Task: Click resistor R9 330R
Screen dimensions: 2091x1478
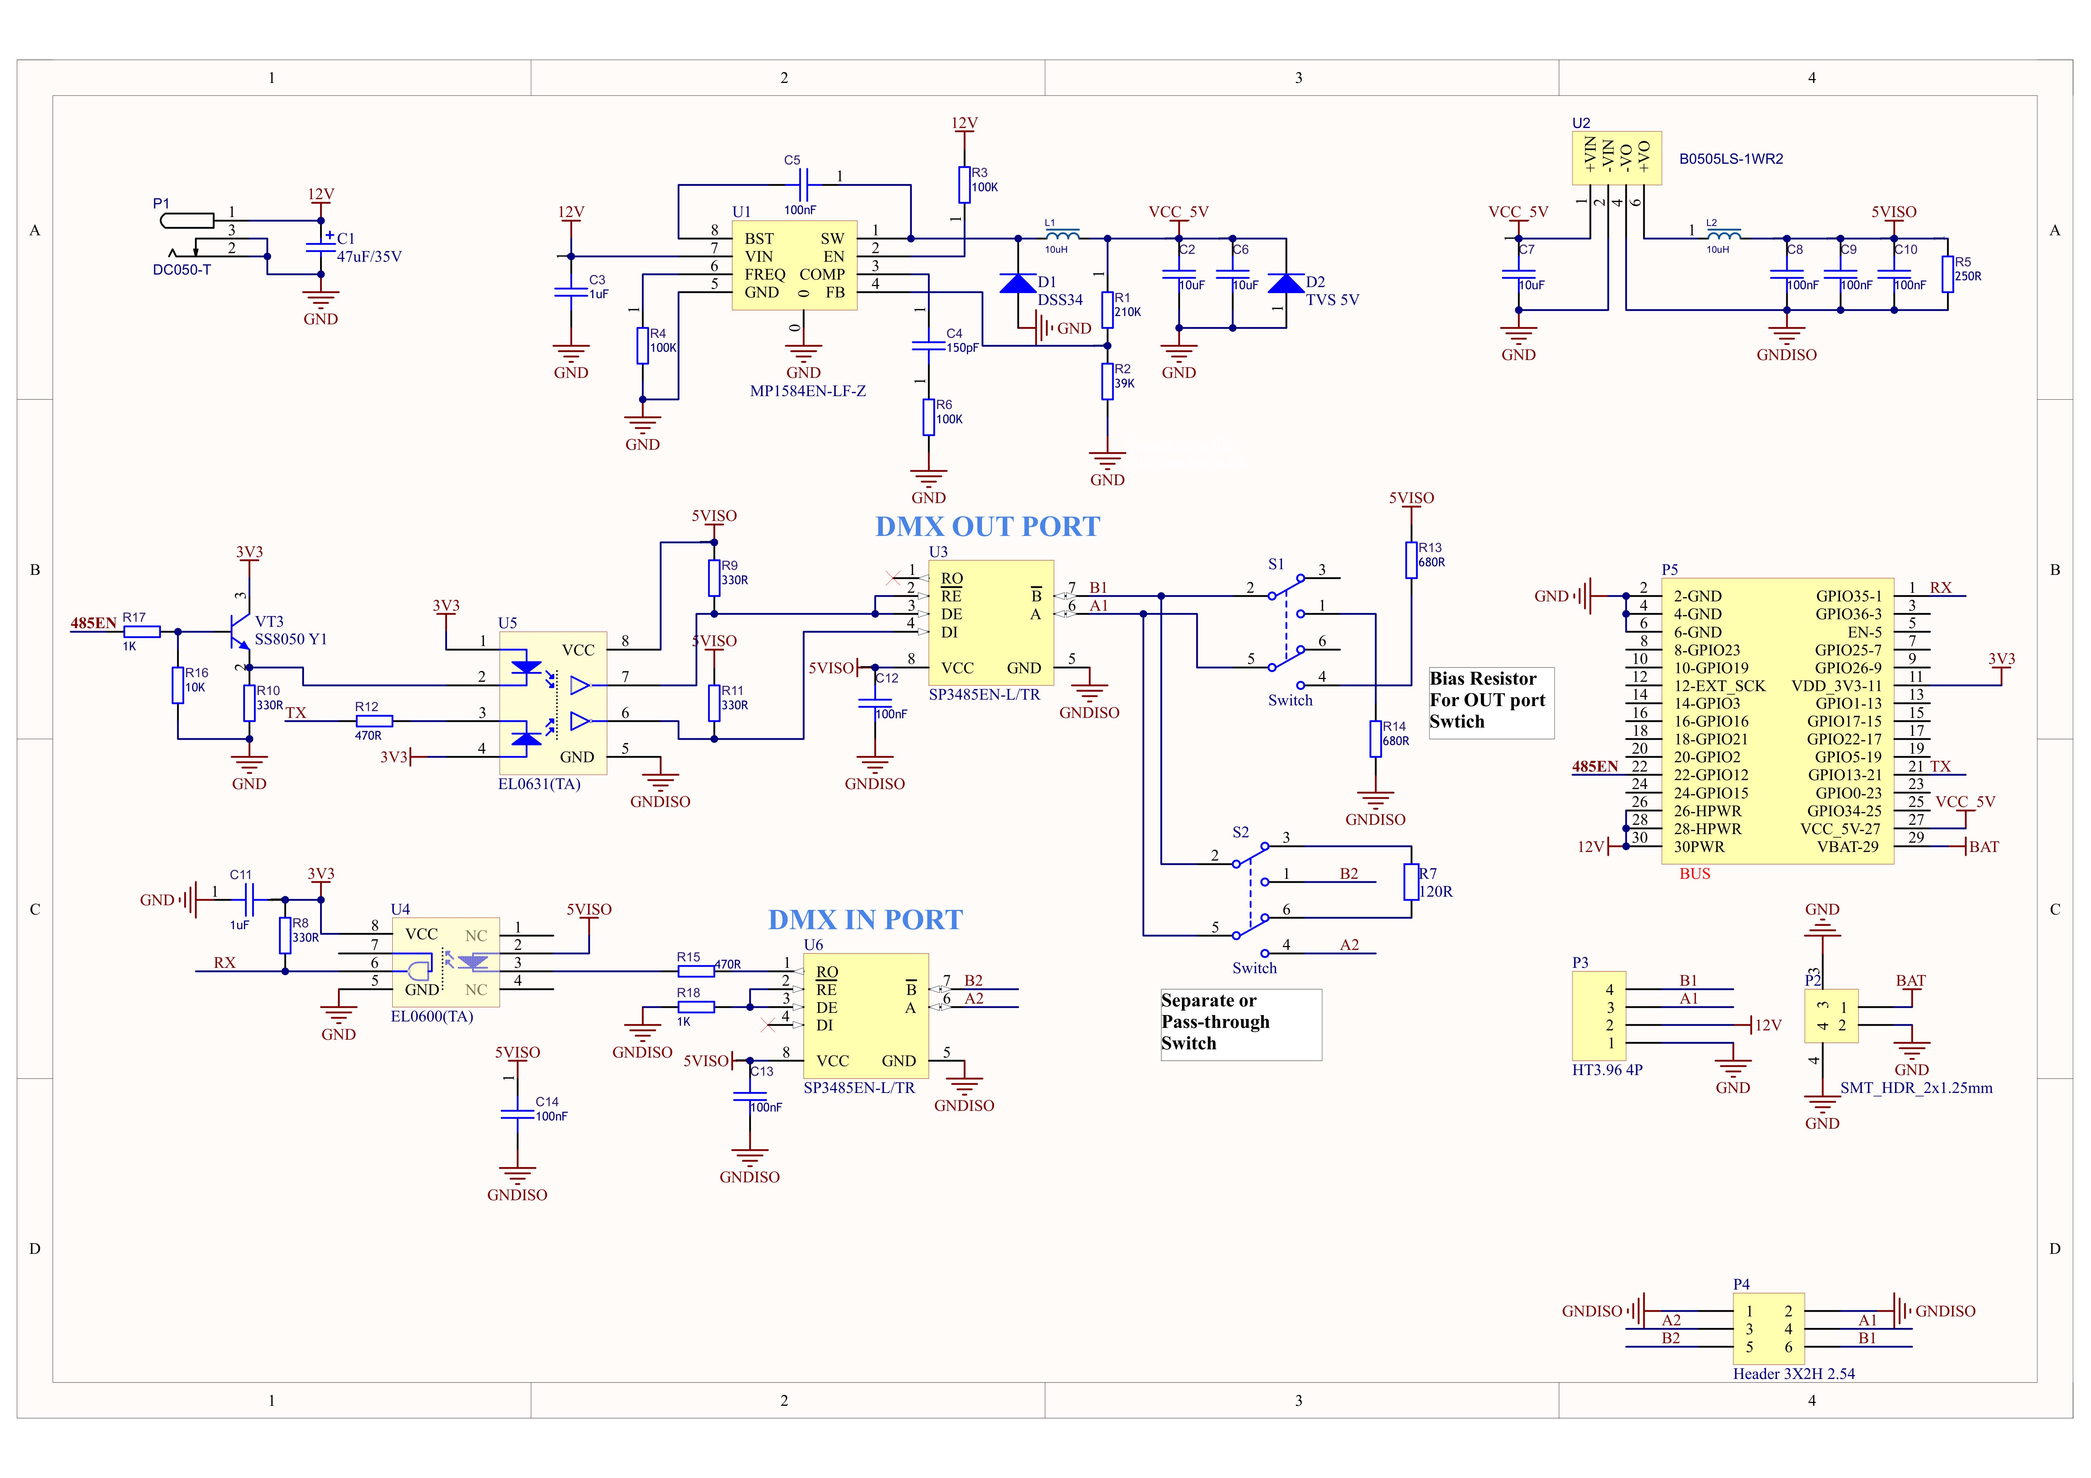Action: click(x=714, y=577)
